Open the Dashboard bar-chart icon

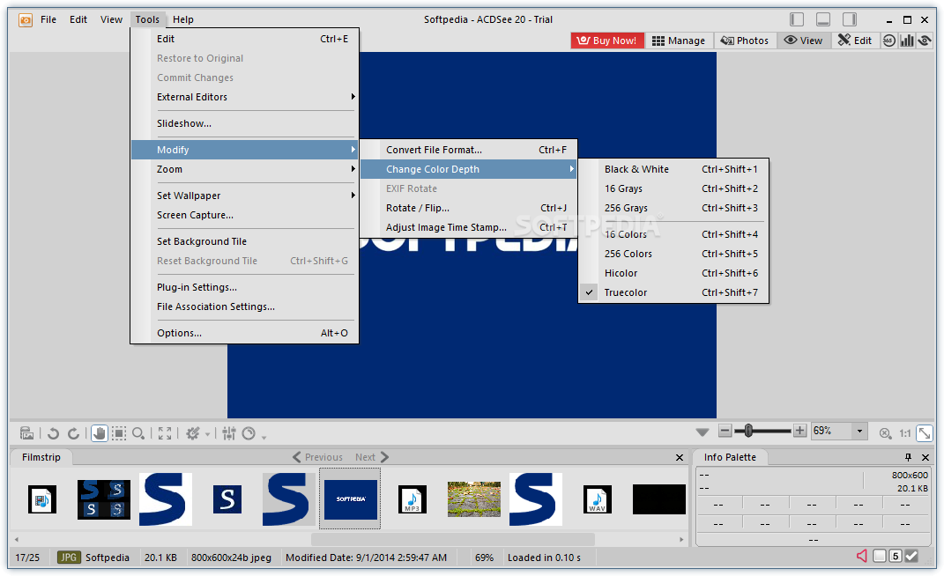pyautogui.click(x=907, y=41)
